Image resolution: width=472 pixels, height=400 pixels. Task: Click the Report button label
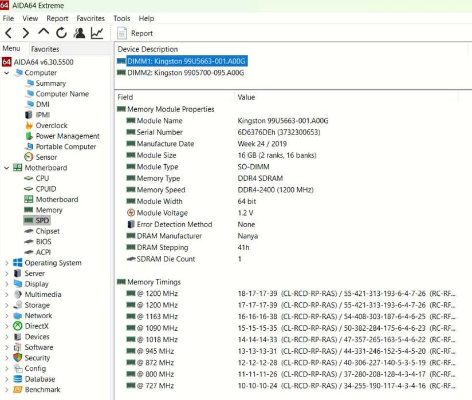coord(142,33)
